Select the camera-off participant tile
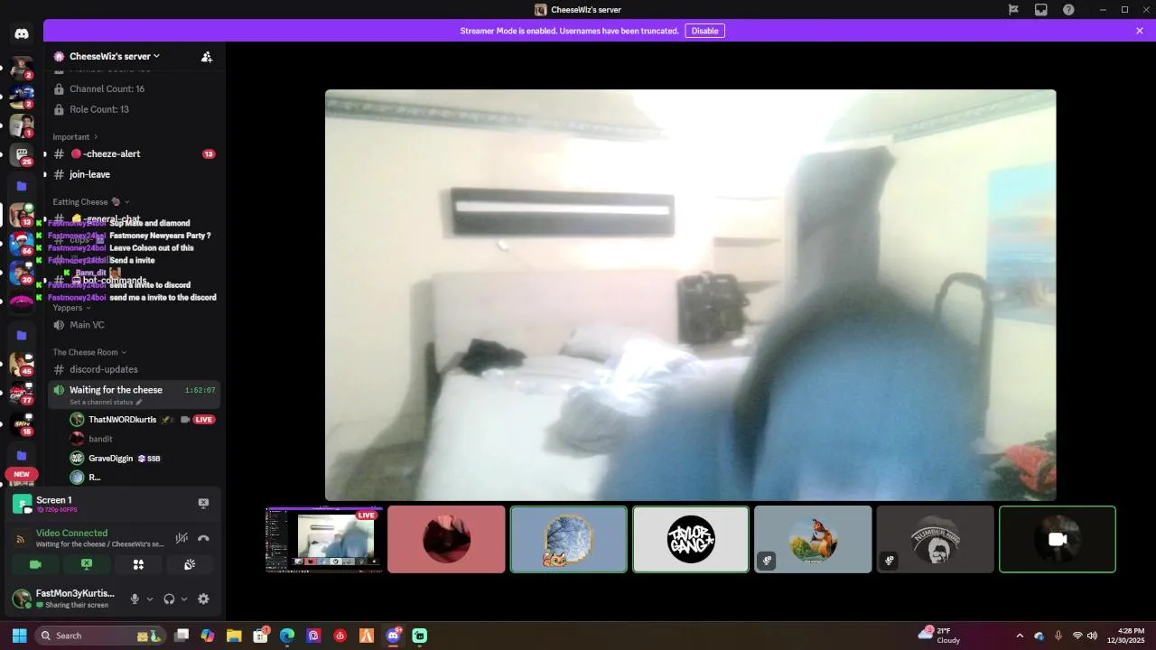 pyautogui.click(x=1058, y=539)
